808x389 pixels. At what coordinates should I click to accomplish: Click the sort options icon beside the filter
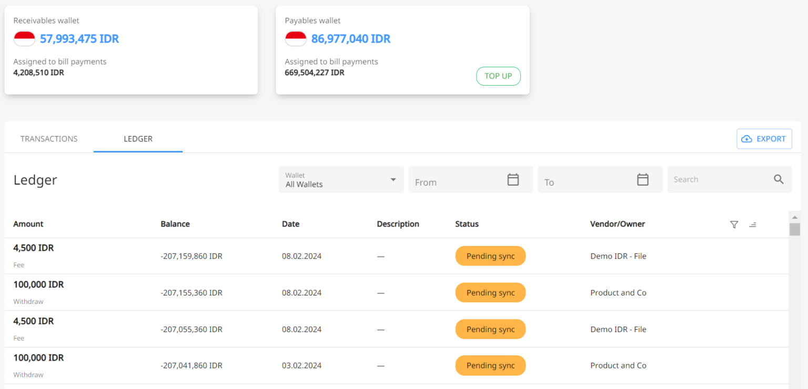(753, 224)
